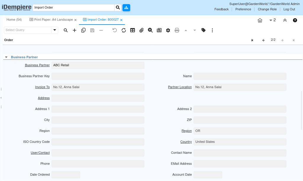
Task: Click the Undo changes icon
Action: [x=115, y=30]
